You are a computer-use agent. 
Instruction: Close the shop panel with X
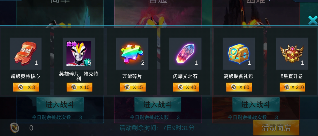[x=313, y=20]
